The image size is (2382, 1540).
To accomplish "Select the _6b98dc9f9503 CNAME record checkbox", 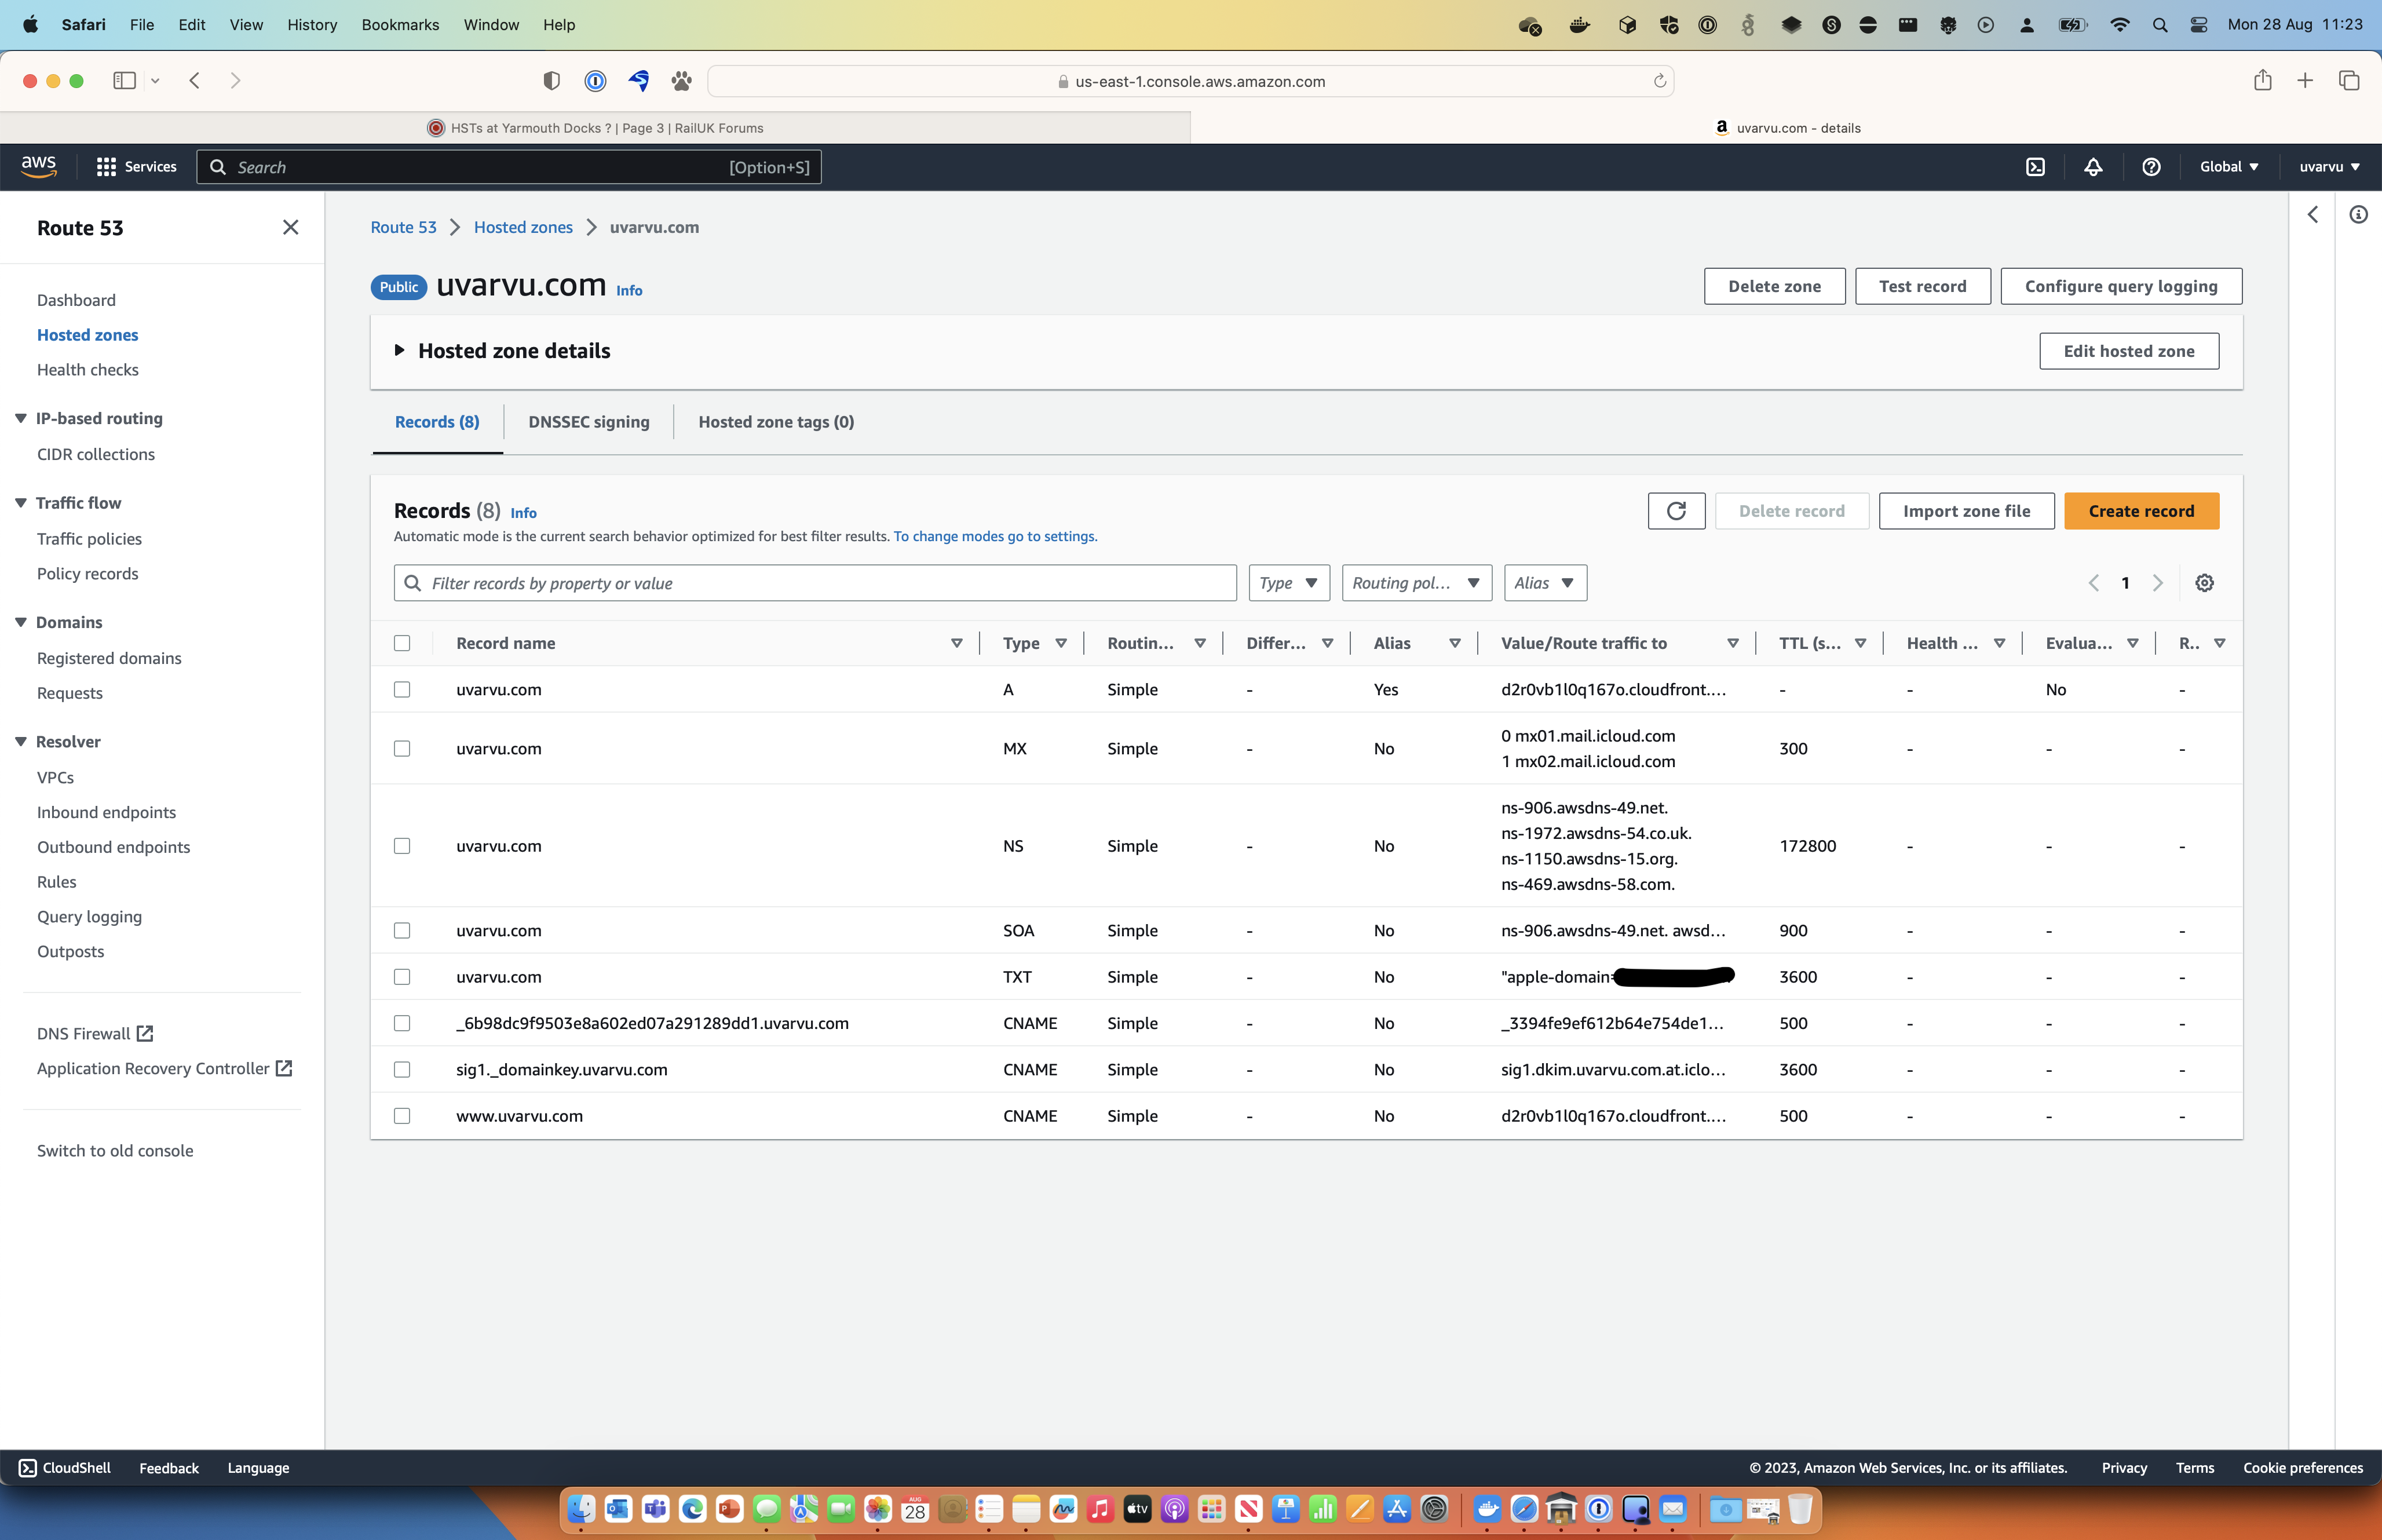I will coord(402,1023).
